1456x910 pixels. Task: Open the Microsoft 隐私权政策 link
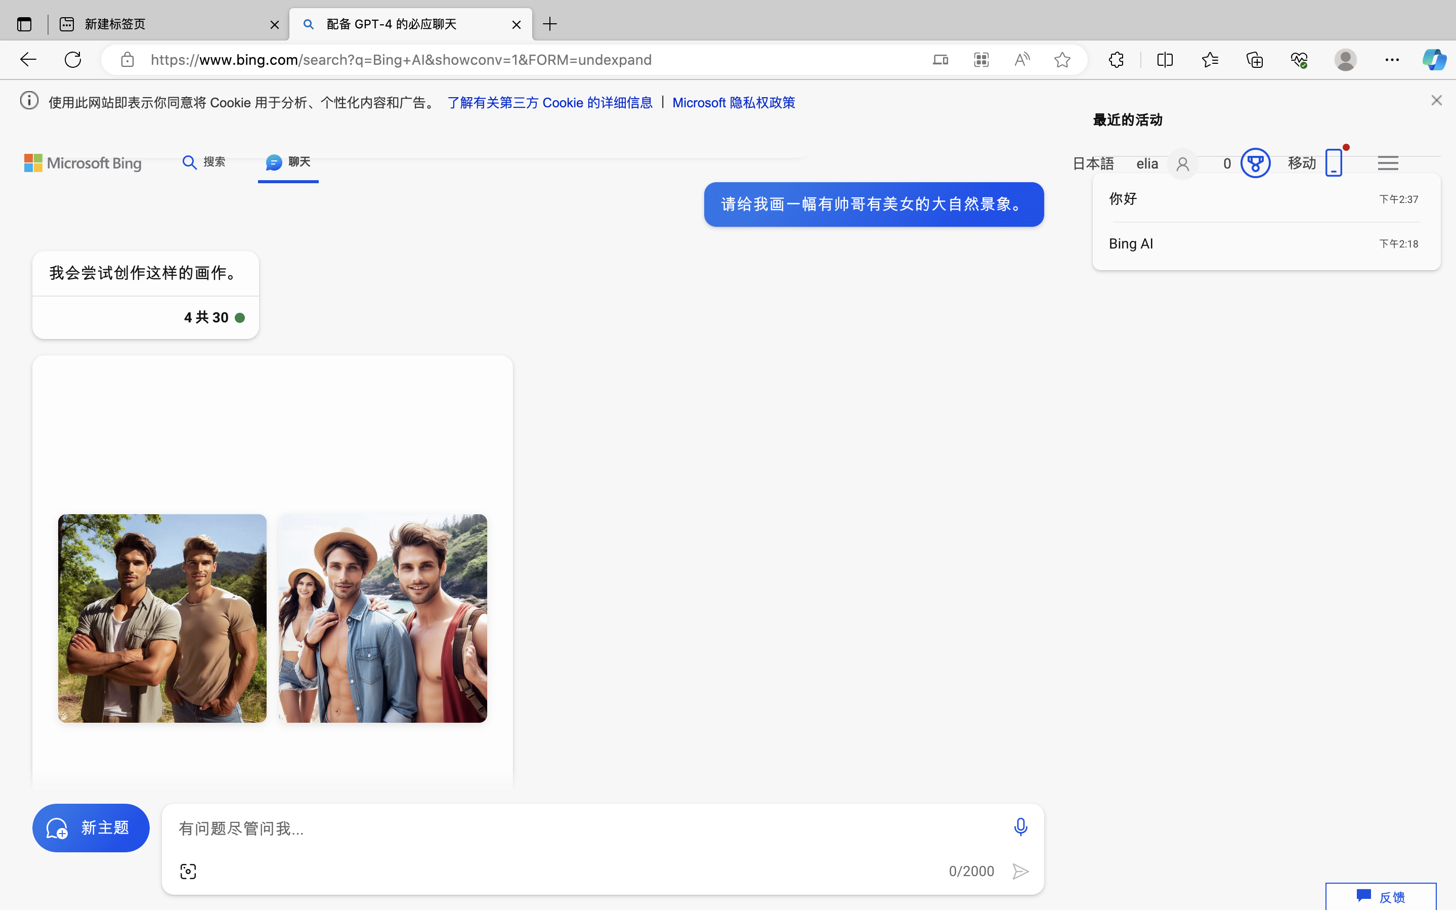pyautogui.click(x=733, y=102)
